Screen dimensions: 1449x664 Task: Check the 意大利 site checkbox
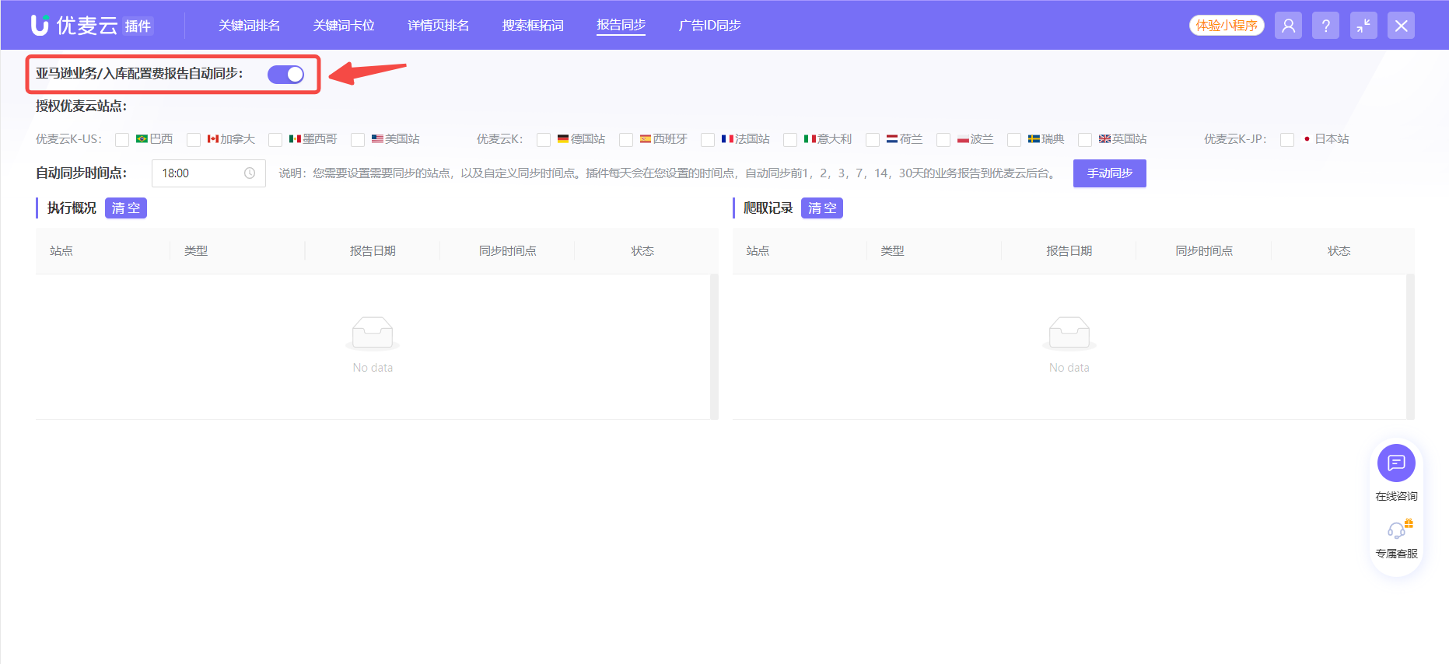pyautogui.click(x=790, y=140)
